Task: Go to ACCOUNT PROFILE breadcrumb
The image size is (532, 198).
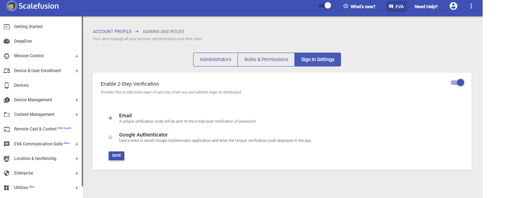Action: pos(112,32)
